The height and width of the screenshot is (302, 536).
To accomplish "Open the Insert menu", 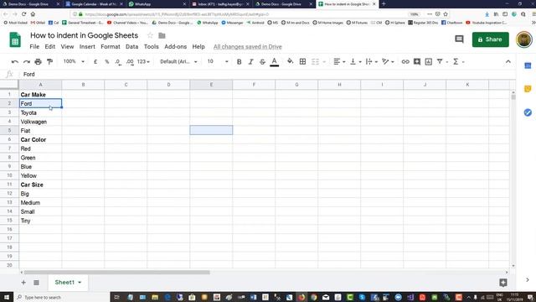I will point(87,47).
